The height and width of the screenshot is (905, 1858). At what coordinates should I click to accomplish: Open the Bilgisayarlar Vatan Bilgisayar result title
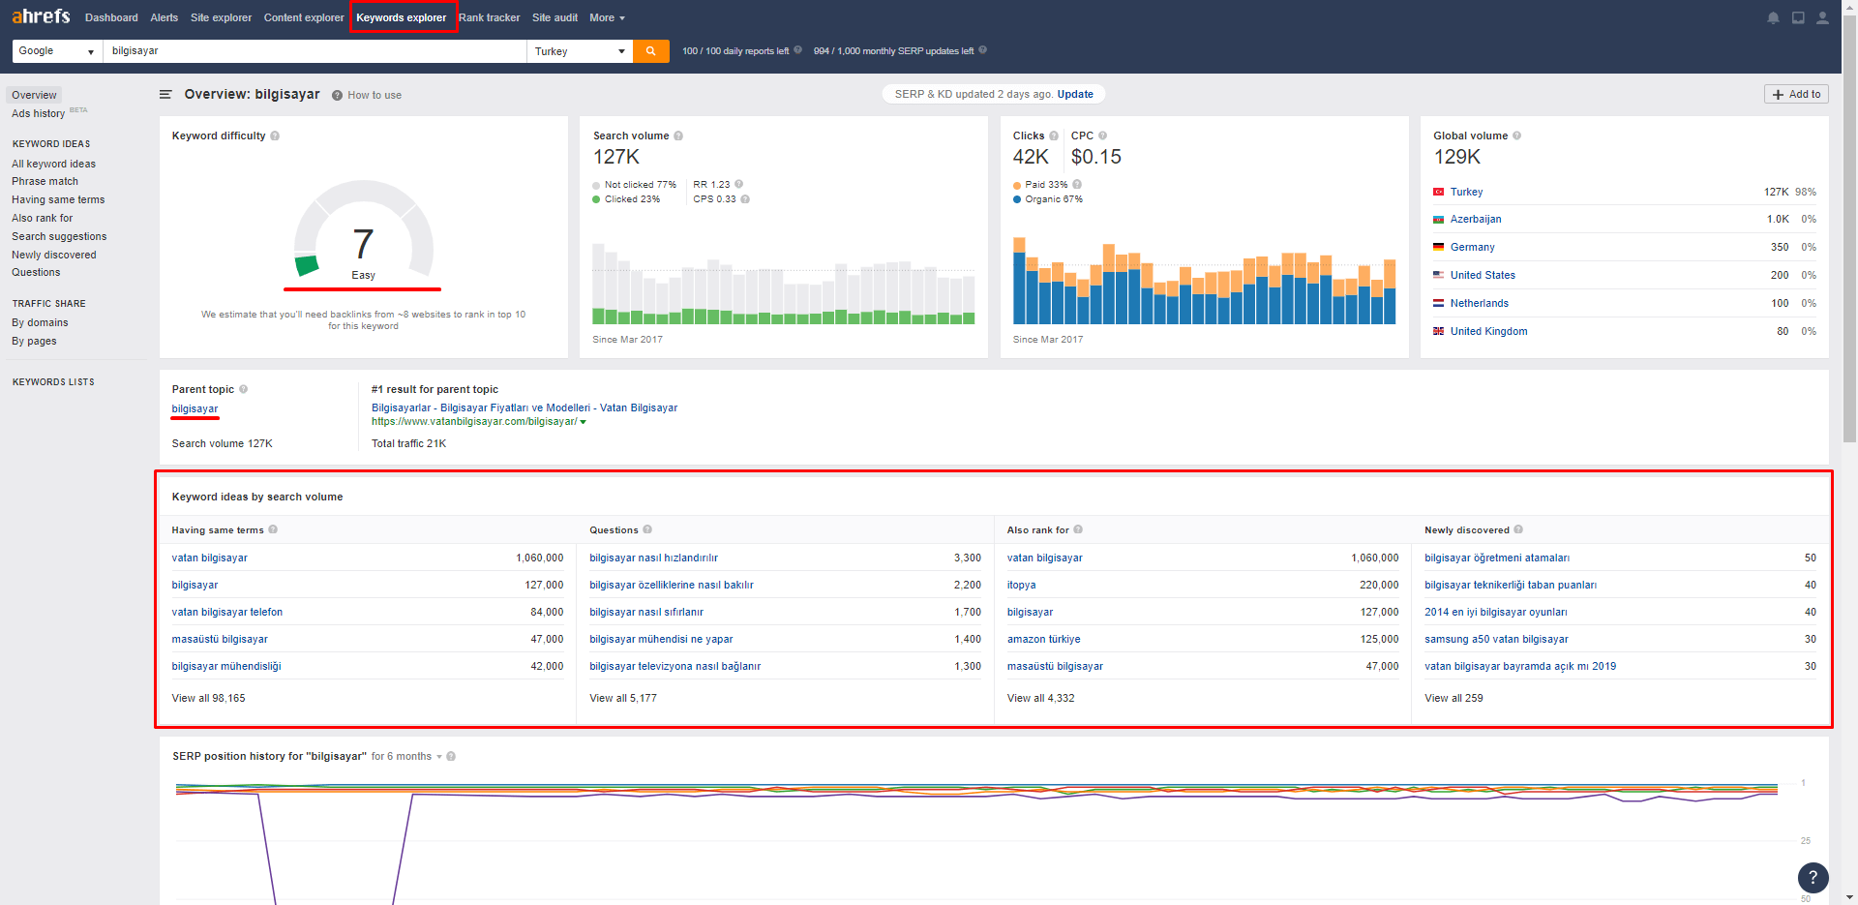coord(524,407)
